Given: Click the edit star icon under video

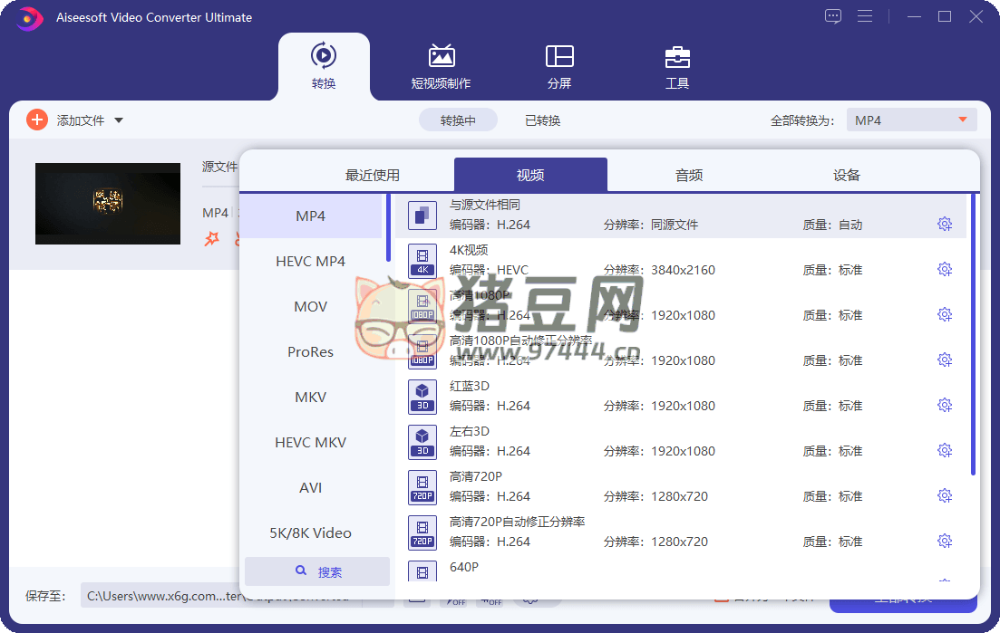Looking at the screenshot, I should tap(212, 239).
